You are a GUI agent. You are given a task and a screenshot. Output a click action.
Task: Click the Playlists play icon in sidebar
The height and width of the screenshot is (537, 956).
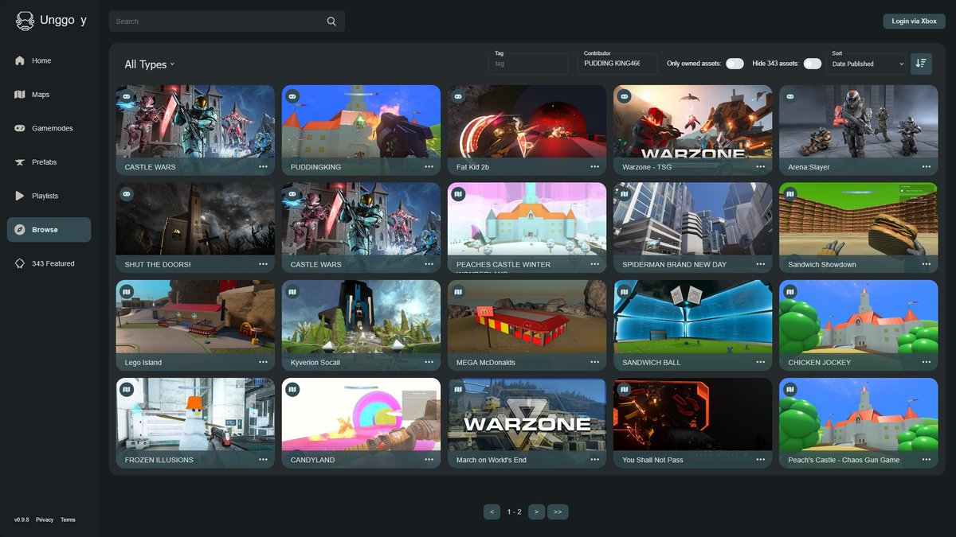click(20, 196)
